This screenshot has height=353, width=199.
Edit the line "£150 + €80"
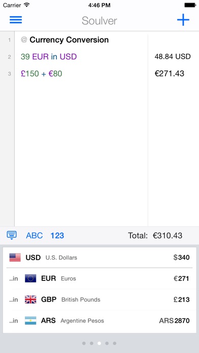tap(42, 74)
